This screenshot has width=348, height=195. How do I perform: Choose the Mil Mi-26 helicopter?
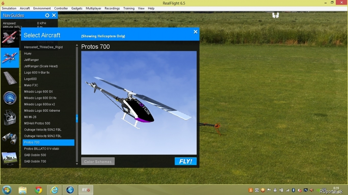[x=48, y=117]
